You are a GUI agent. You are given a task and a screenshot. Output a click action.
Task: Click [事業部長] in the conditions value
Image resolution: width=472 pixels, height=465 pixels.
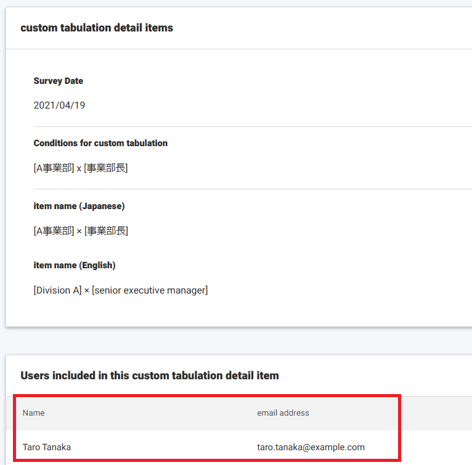[x=106, y=168]
